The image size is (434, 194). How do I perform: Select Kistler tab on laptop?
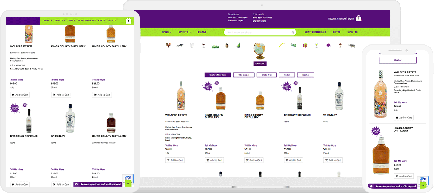point(287,75)
